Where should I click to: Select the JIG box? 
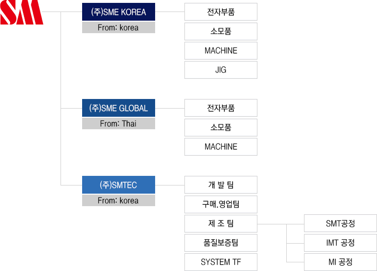tap(221, 70)
